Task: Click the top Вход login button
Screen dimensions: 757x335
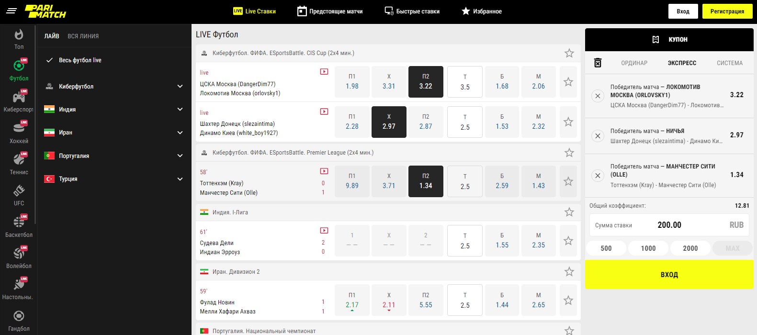Action: point(683,11)
